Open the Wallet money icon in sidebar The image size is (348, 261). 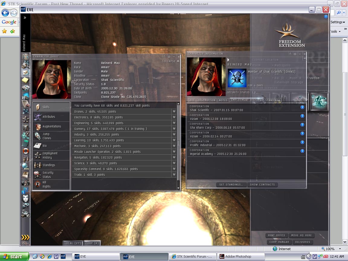(x=26, y=135)
